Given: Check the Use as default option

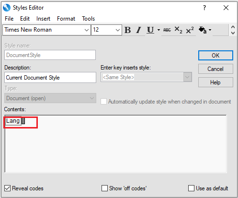Looking at the screenshot, I should (x=191, y=188).
